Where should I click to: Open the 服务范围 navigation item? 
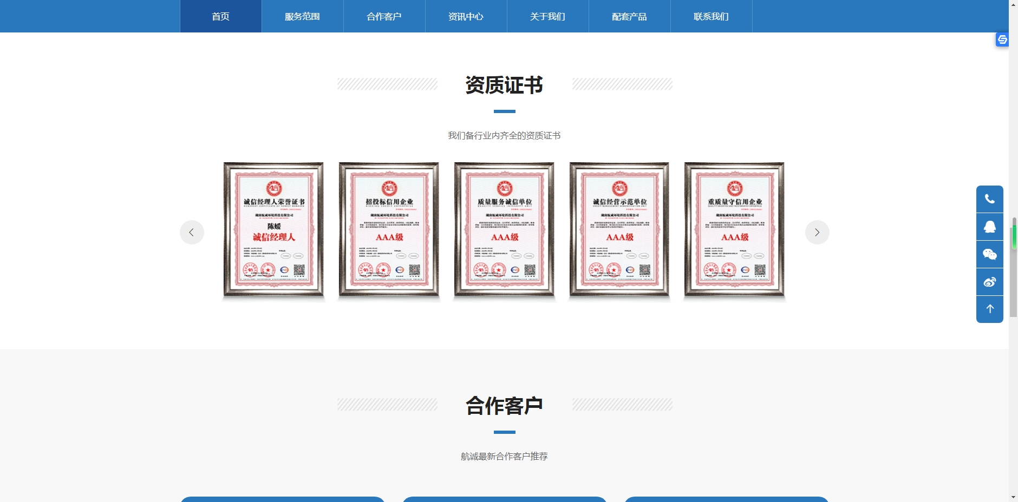tap(302, 17)
